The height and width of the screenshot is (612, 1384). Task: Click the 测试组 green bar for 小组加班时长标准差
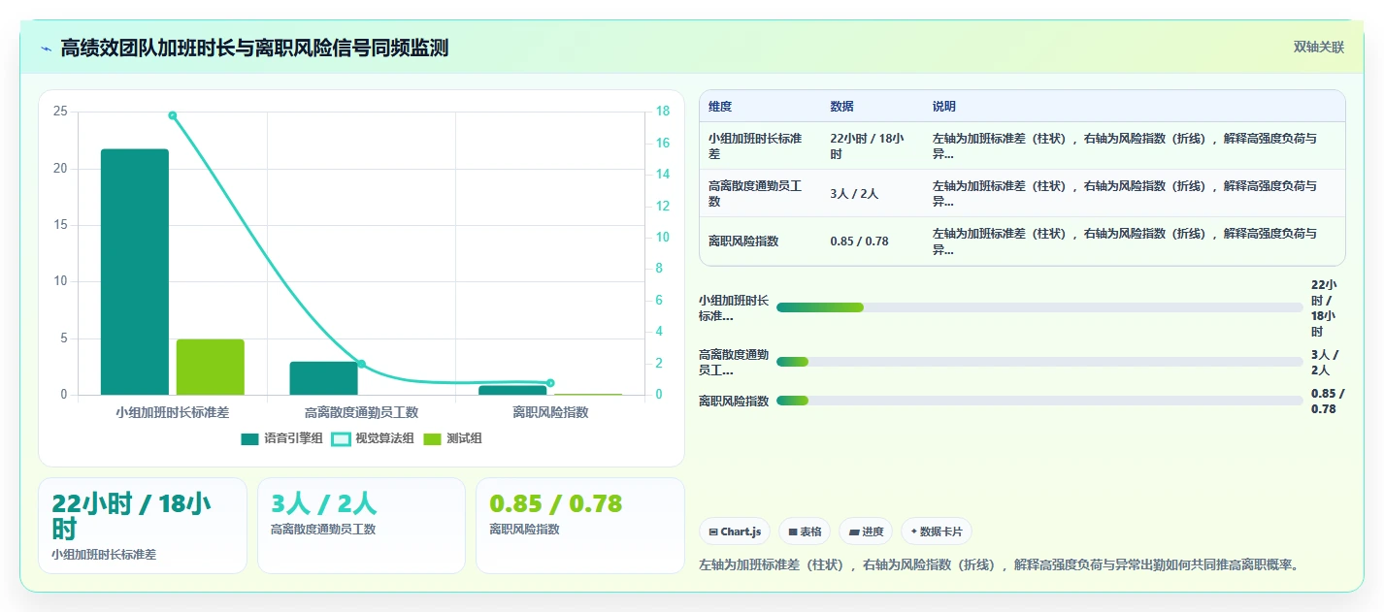coord(211,367)
